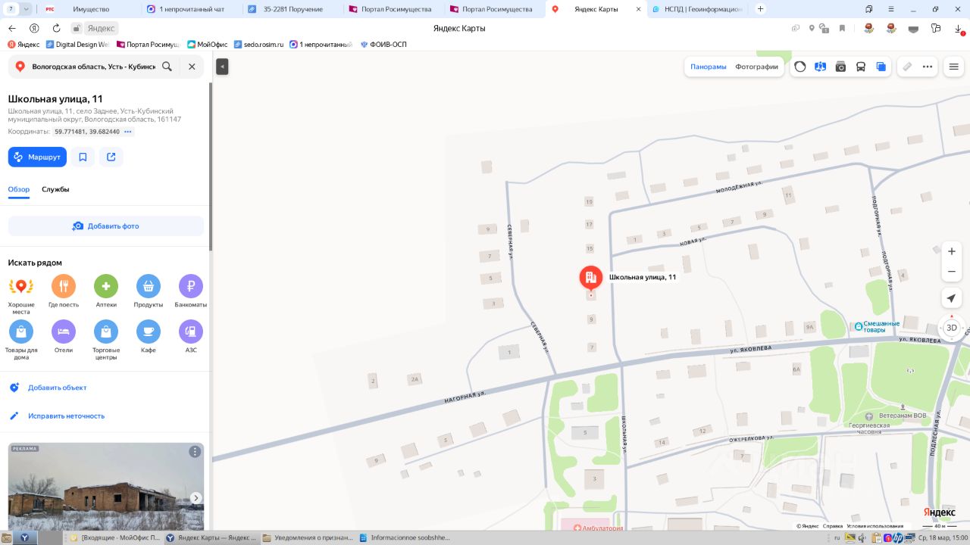
Task: Reload the page
Action: [x=56, y=28]
